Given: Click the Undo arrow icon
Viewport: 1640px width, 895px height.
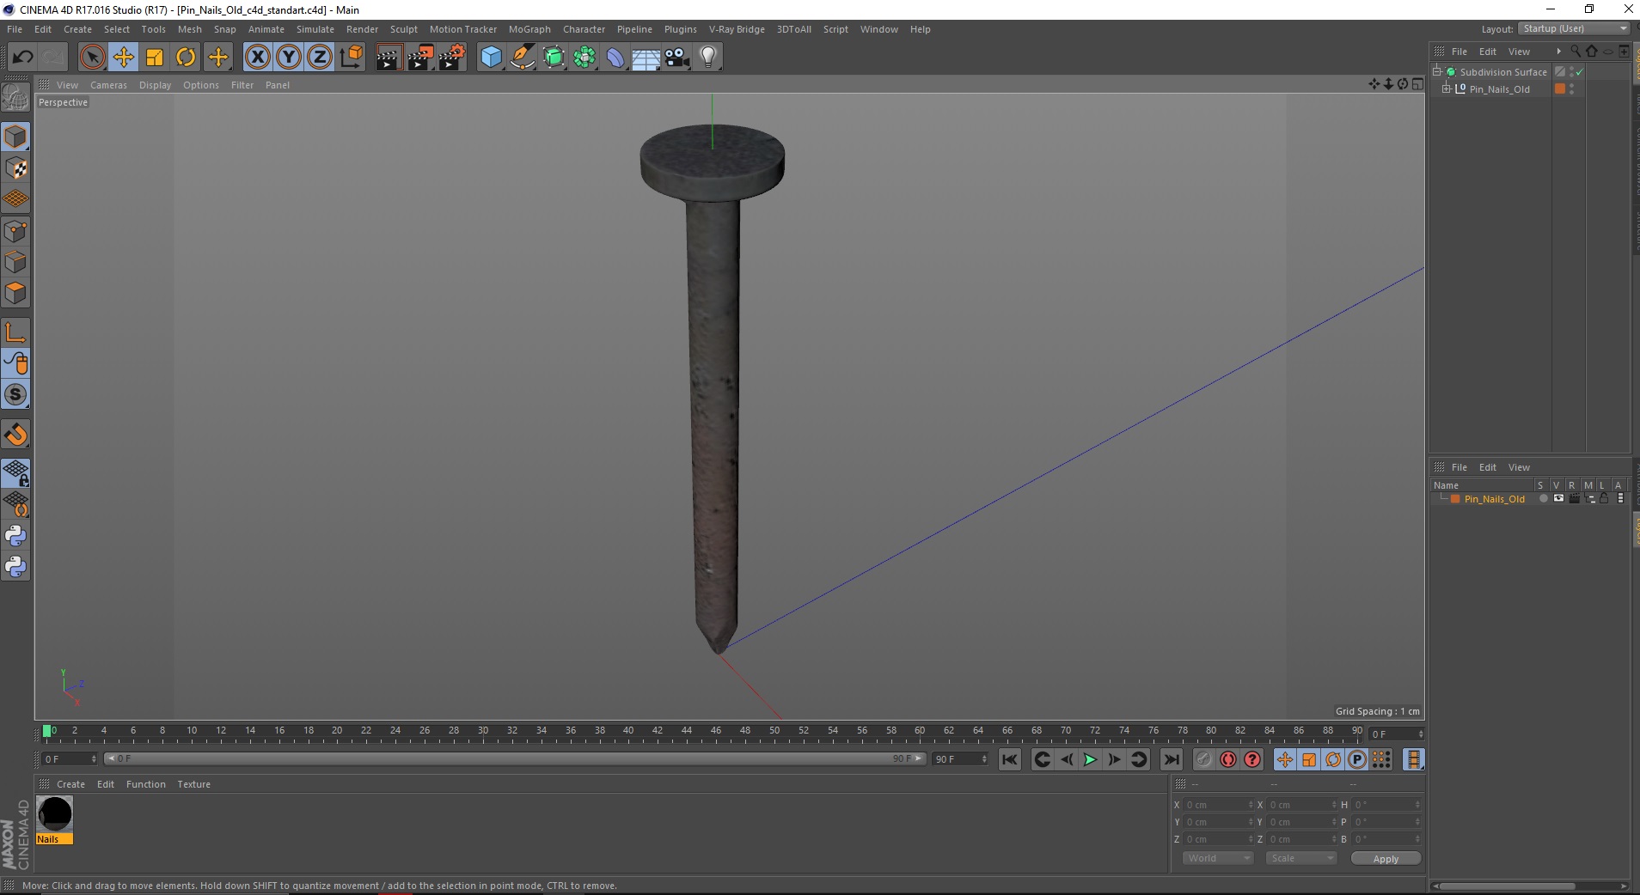Looking at the screenshot, I should click(23, 58).
